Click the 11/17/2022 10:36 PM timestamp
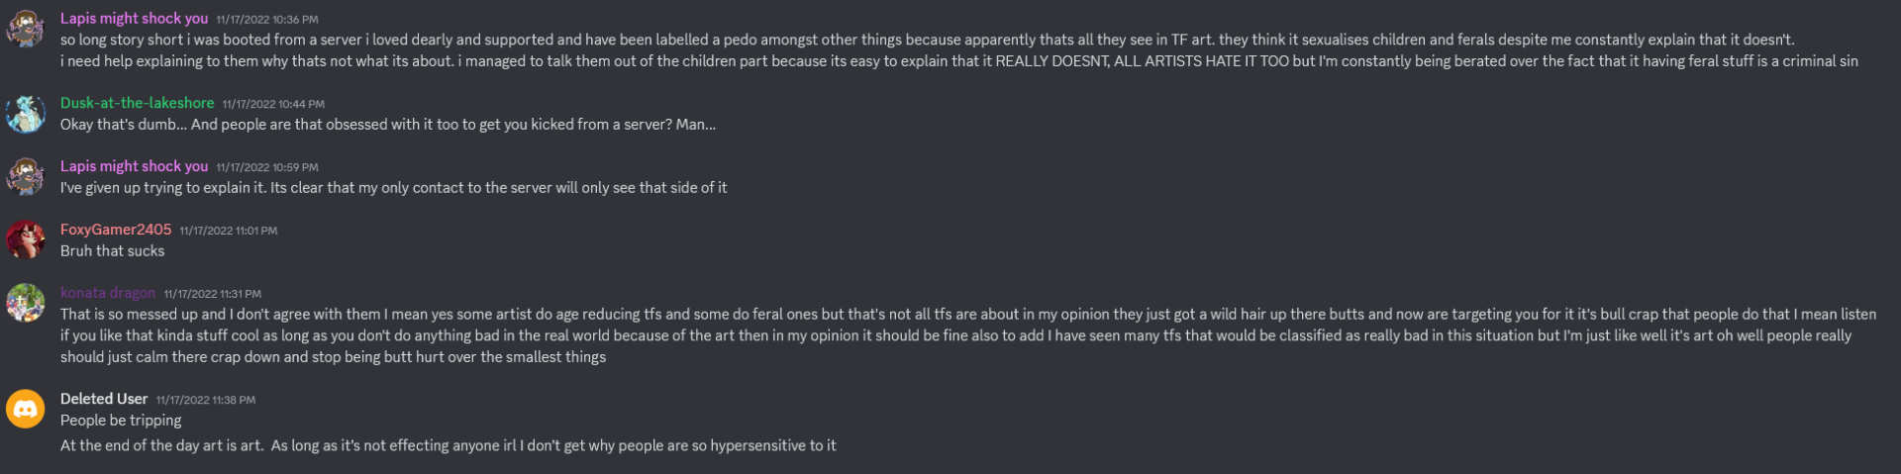Screen dimensions: 1901x474 tap(267, 20)
